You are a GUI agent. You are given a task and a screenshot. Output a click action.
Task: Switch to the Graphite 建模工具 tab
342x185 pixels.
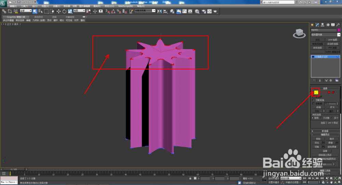[16, 17]
